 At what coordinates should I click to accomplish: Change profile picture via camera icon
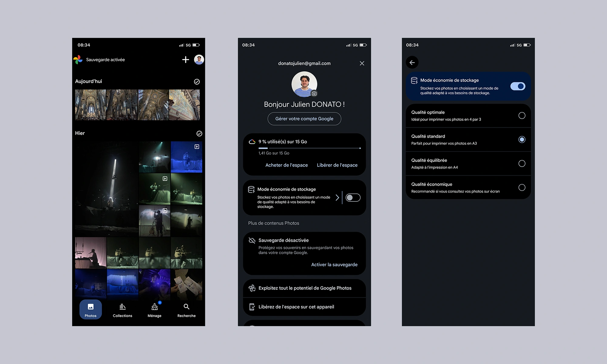(314, 93)
